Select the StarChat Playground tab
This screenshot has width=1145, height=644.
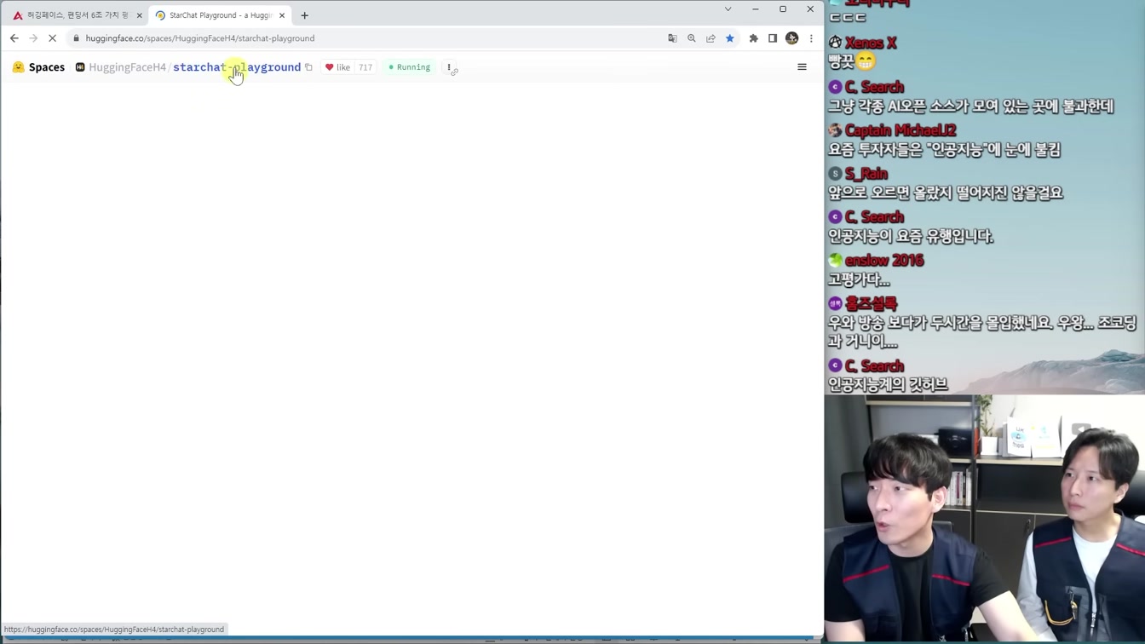[x=220, y=15]
